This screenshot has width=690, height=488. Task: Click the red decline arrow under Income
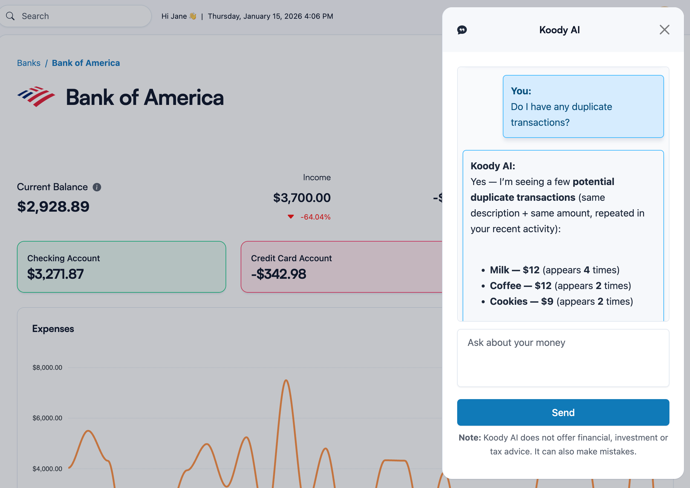pos(291,216)
